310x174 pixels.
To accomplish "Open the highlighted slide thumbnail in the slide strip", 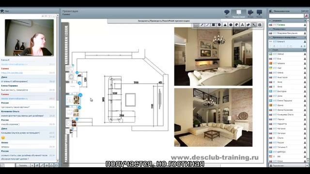I will (73, 100).
